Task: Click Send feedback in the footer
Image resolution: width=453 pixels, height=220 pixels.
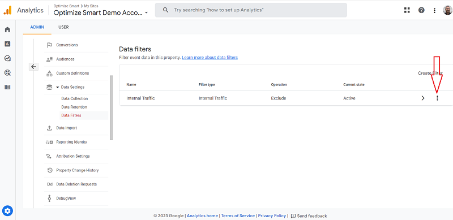Action: tap(309, 216)
